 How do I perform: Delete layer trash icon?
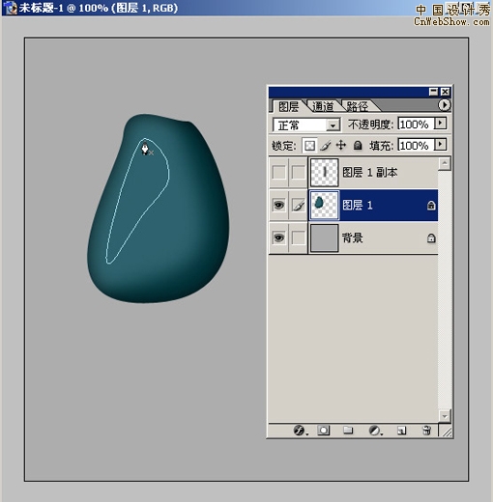point(426,431)
